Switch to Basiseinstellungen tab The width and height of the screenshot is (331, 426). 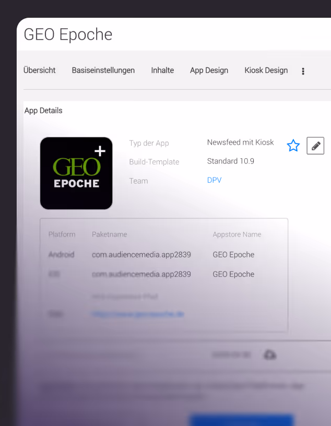103,70
